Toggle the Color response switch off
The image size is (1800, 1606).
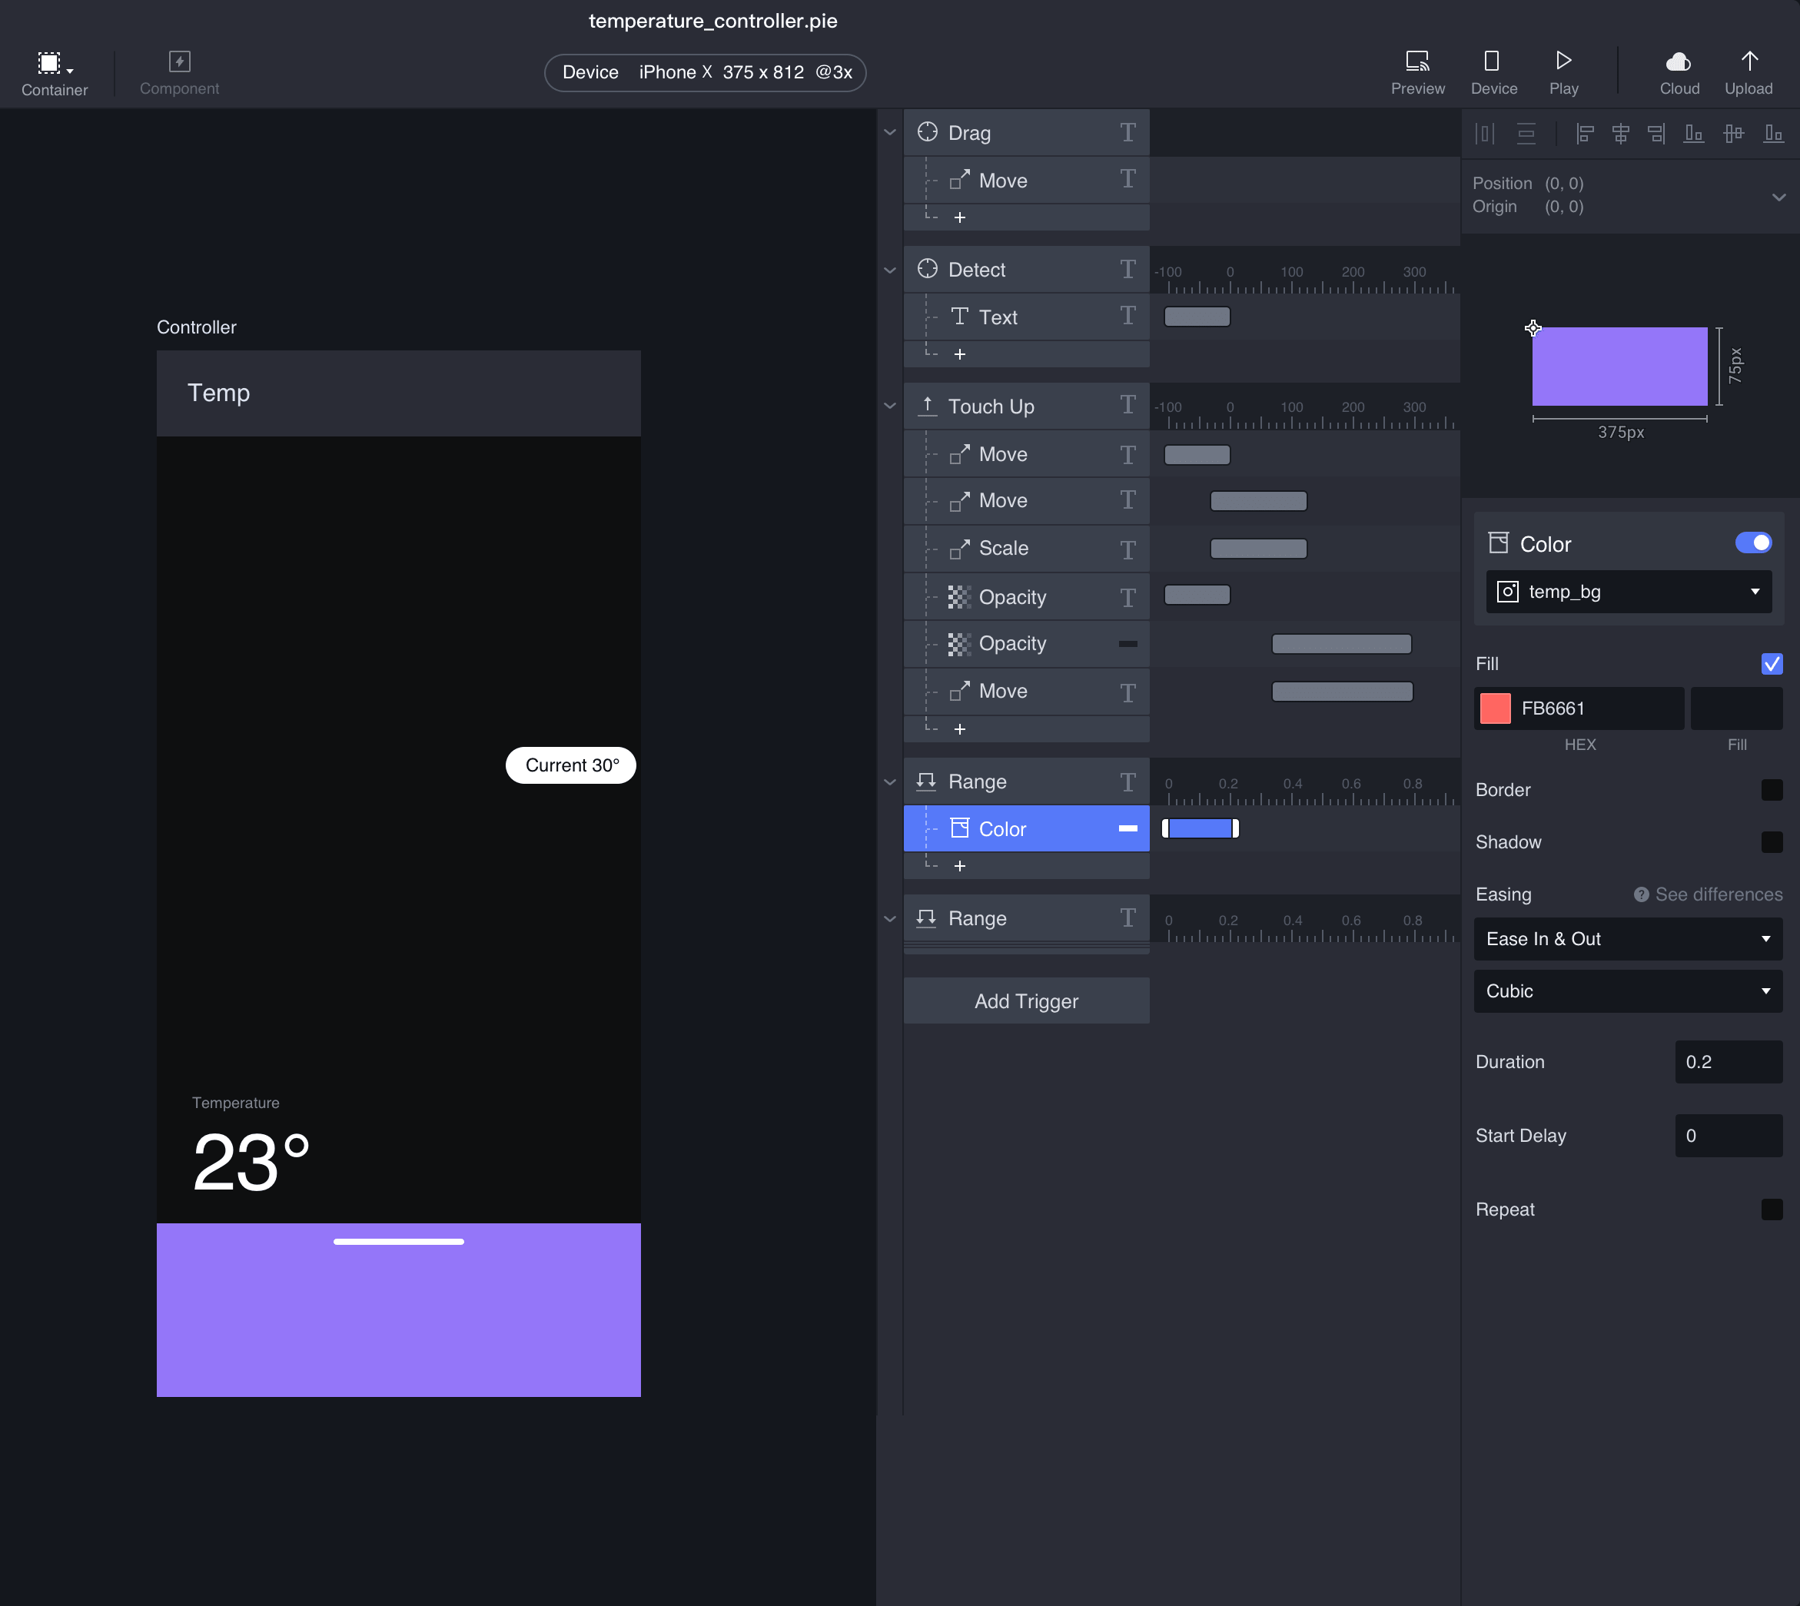(1752, 543)
